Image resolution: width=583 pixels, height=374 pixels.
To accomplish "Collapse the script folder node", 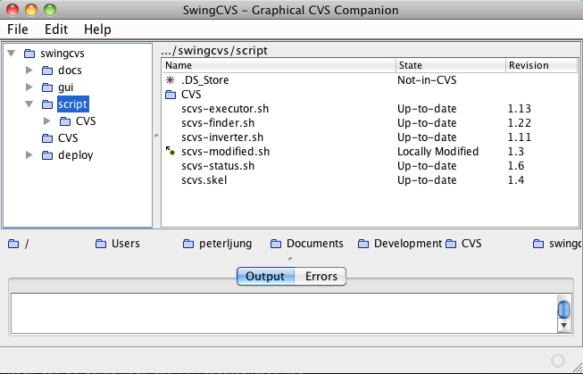I will [29, 104].
